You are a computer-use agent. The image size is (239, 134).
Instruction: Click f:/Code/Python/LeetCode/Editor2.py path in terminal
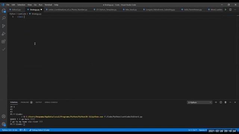point(123,117)
